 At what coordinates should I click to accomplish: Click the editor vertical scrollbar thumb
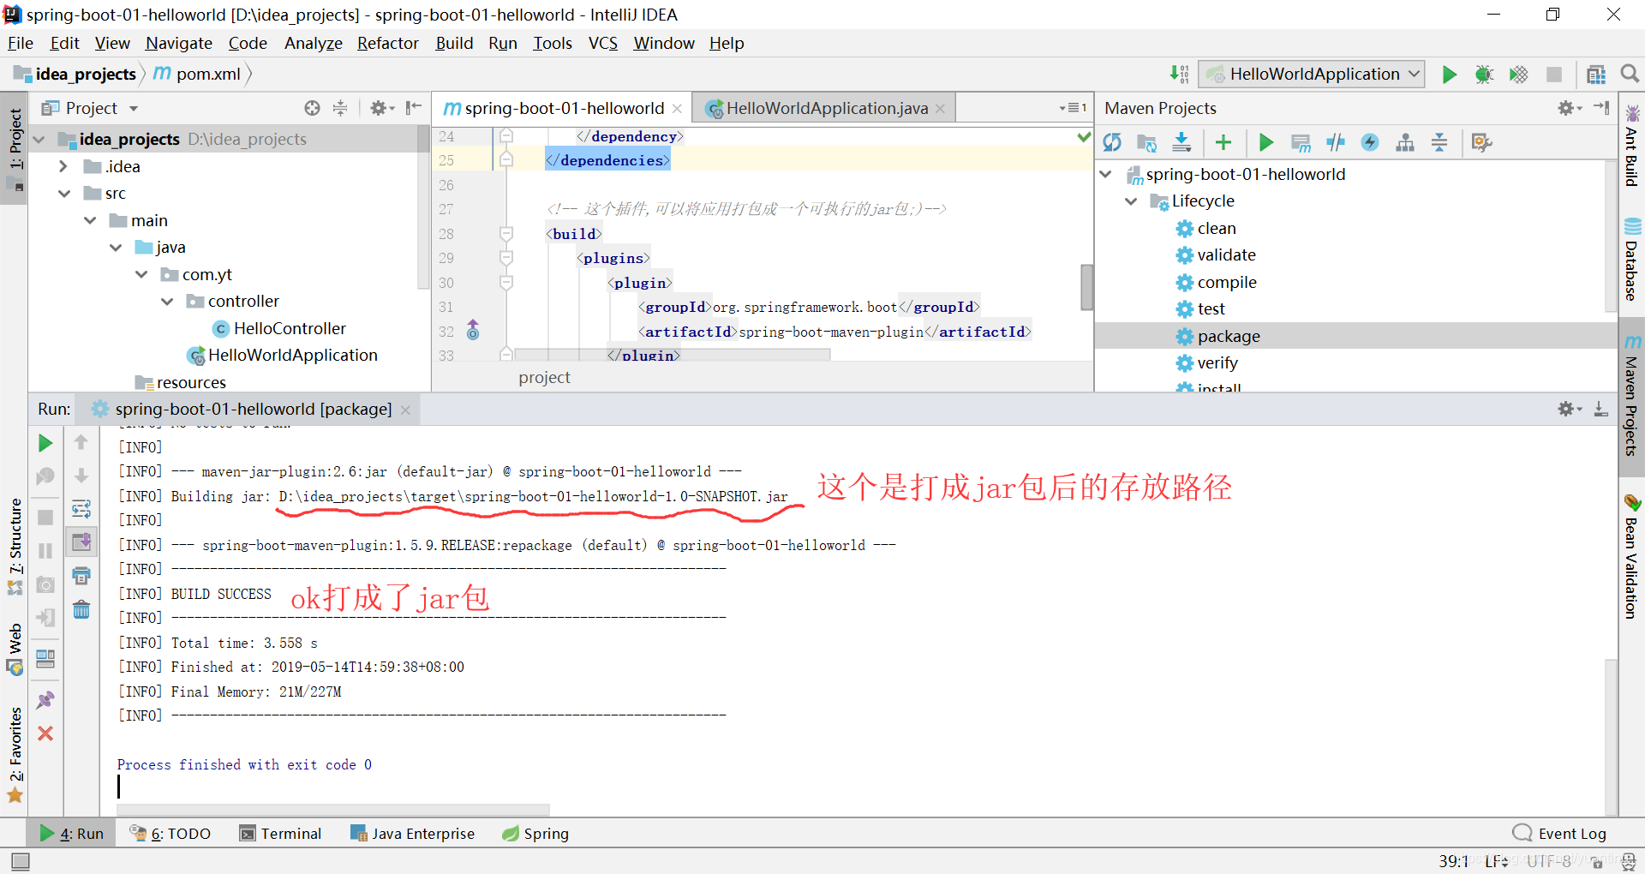tap(1087, 287)
